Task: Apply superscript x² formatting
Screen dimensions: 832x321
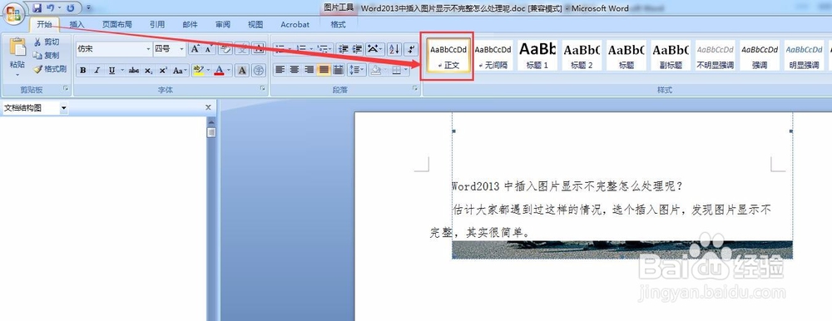Action: (x=163, y=71)
